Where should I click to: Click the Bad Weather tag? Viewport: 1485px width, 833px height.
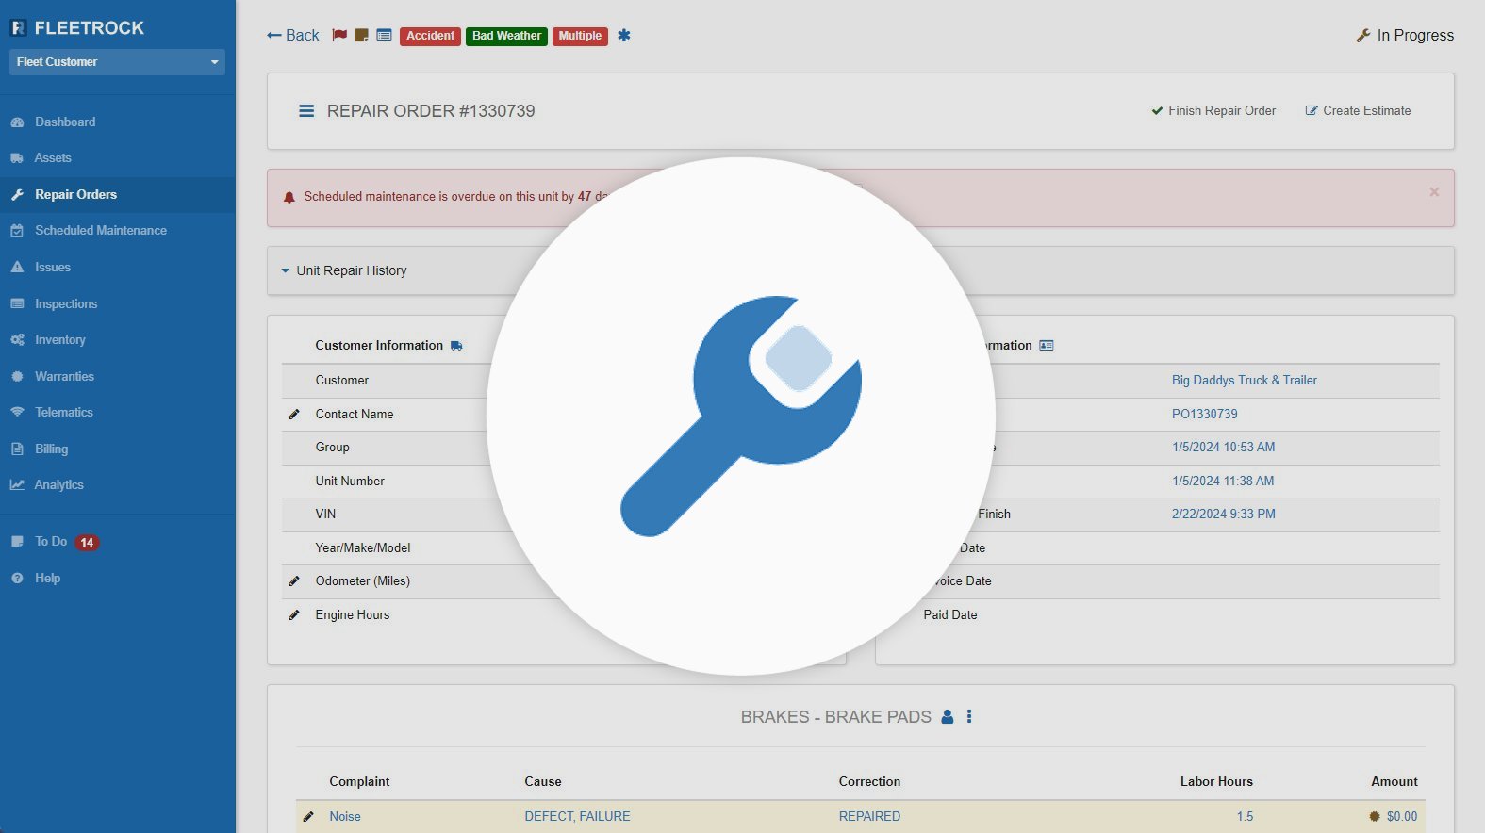pyautogui.click(x=506, y=36)
